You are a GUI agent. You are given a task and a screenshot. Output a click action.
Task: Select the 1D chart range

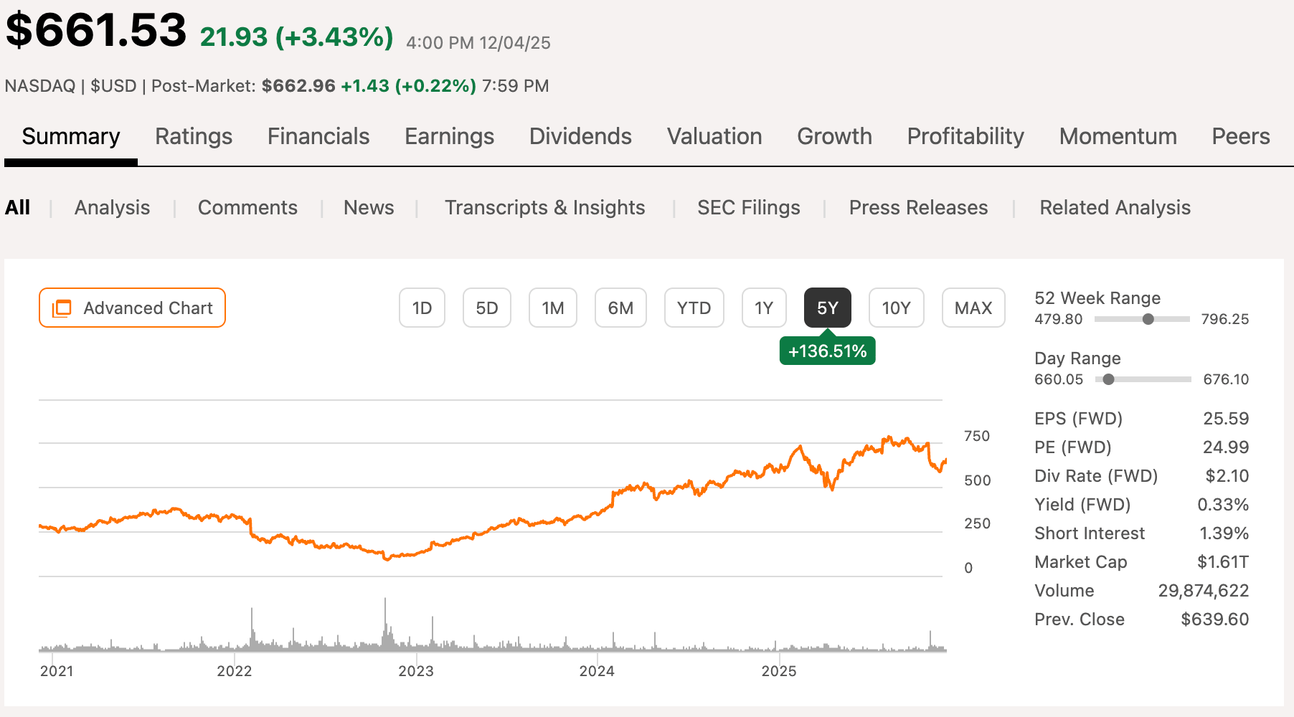click(x=422, y=308)
